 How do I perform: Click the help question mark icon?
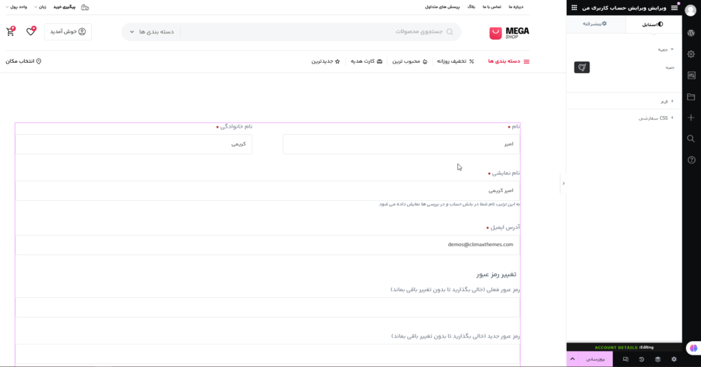coord(691,160)
